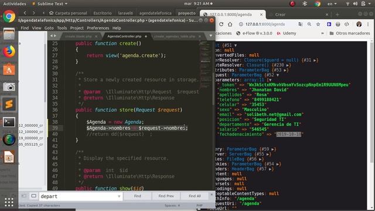
Task: Toggle the first find panel option button
Action: pyautogui.click(x=24, y=196)
